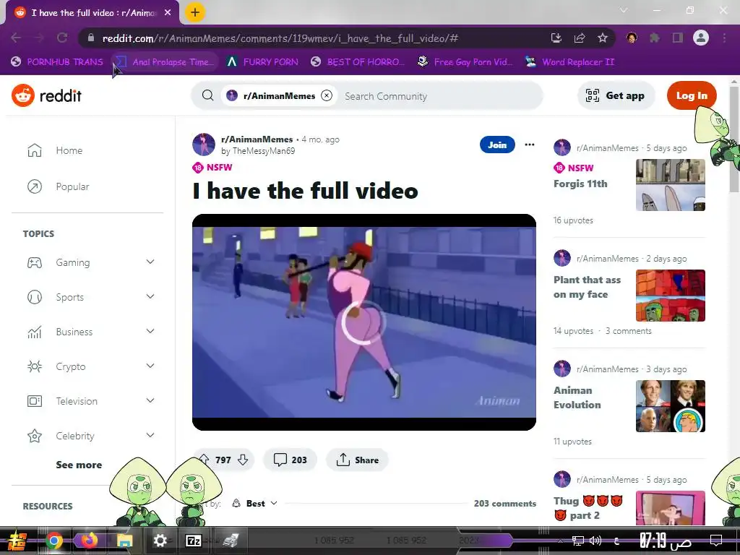Bookmark this page with the star icon
Screen dimensions: 740x555
point(603,38)
